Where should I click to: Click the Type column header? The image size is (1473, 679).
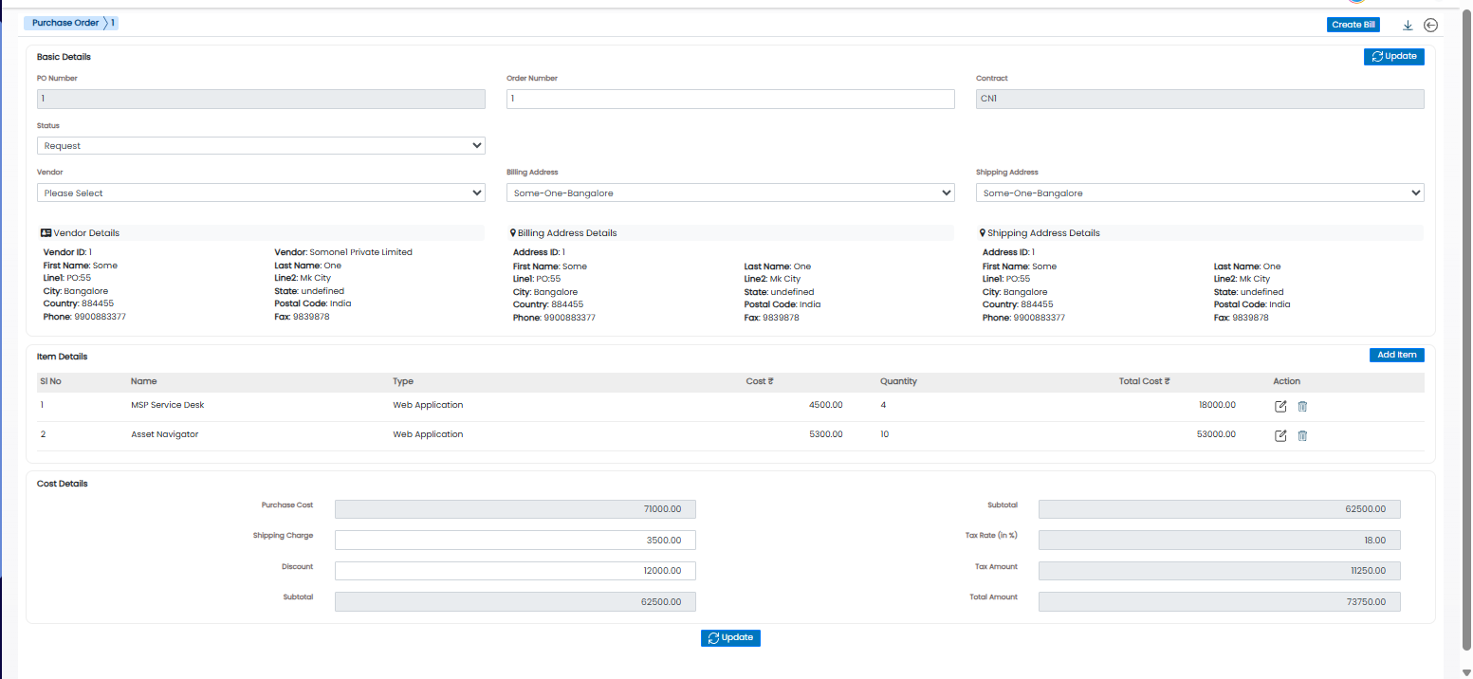click(x=403, y=381)
